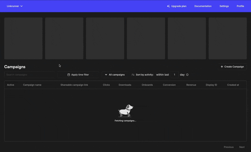Click the days number input box
Viewport: 251px width, 152px height.
(x=174, y=75)
